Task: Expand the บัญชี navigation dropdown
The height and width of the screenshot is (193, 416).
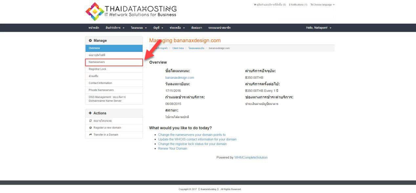Action: (x=158, y=28)
